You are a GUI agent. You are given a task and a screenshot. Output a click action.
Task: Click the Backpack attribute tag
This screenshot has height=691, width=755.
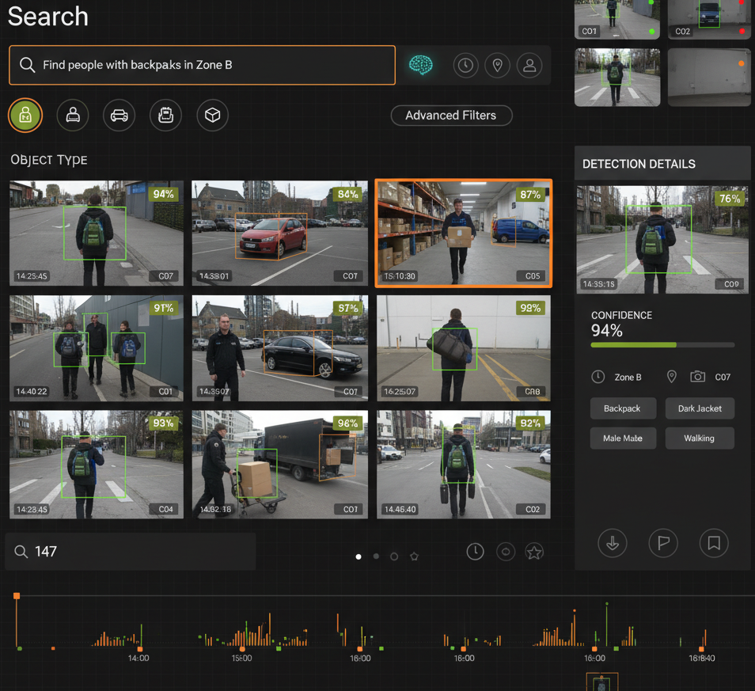click(623, 408)
